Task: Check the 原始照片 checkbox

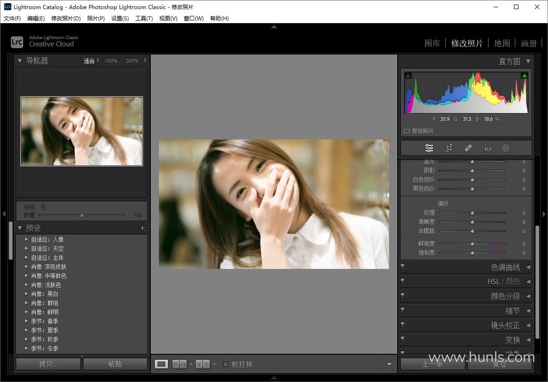Action: pyautogui.click(x=406, y=131)
